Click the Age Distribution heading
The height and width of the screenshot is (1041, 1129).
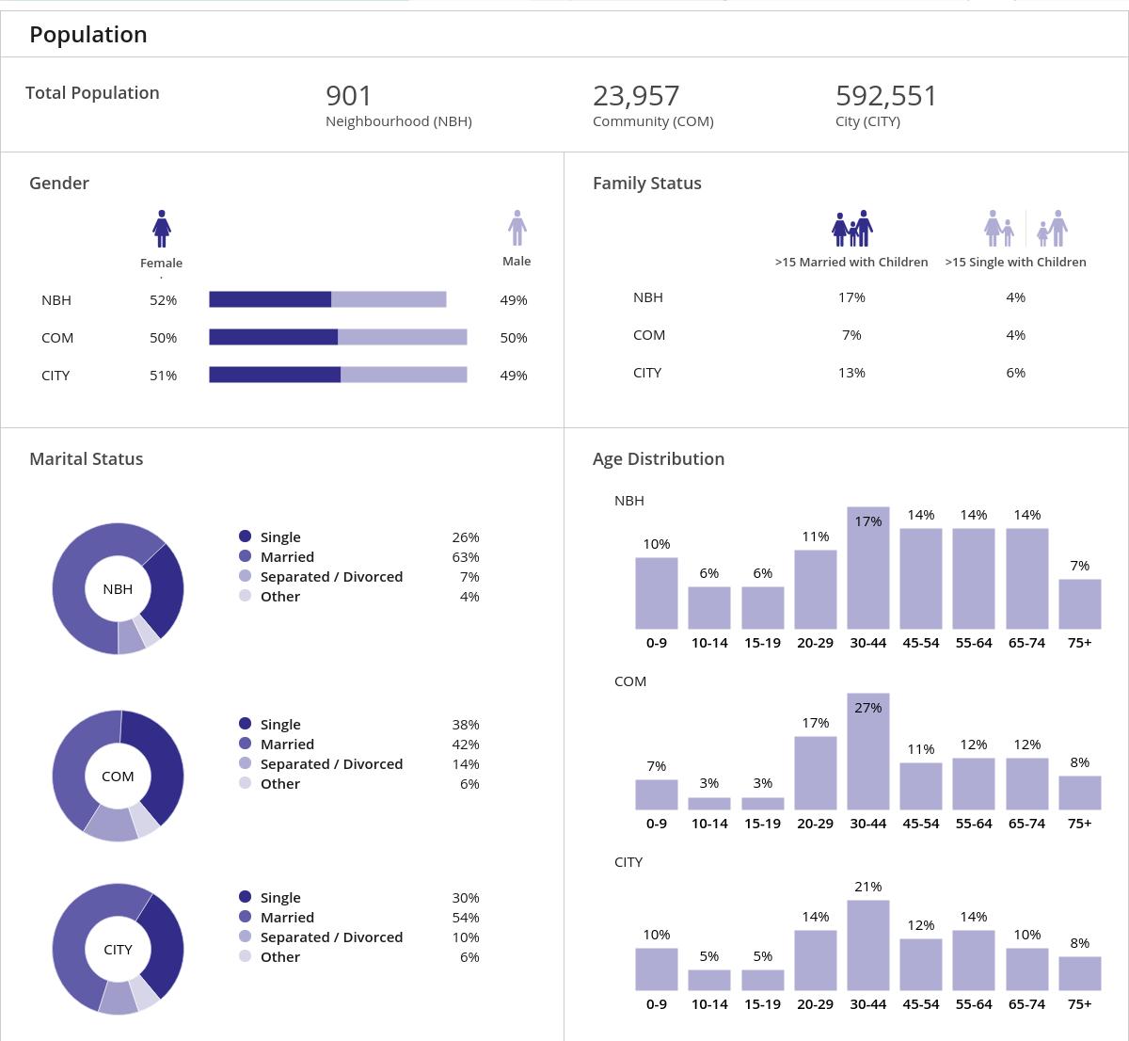tap(659, 459)
